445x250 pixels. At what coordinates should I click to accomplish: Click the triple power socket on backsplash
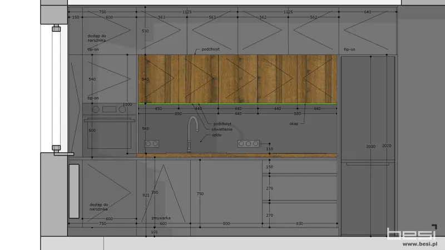(x=248, y=144)
